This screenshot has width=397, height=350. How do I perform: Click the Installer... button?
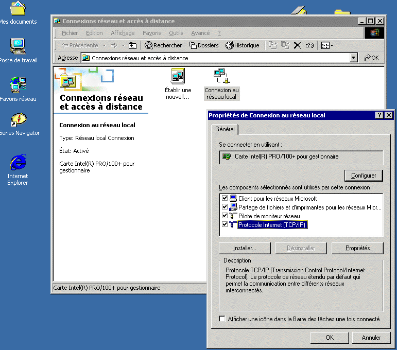(245, 248)
